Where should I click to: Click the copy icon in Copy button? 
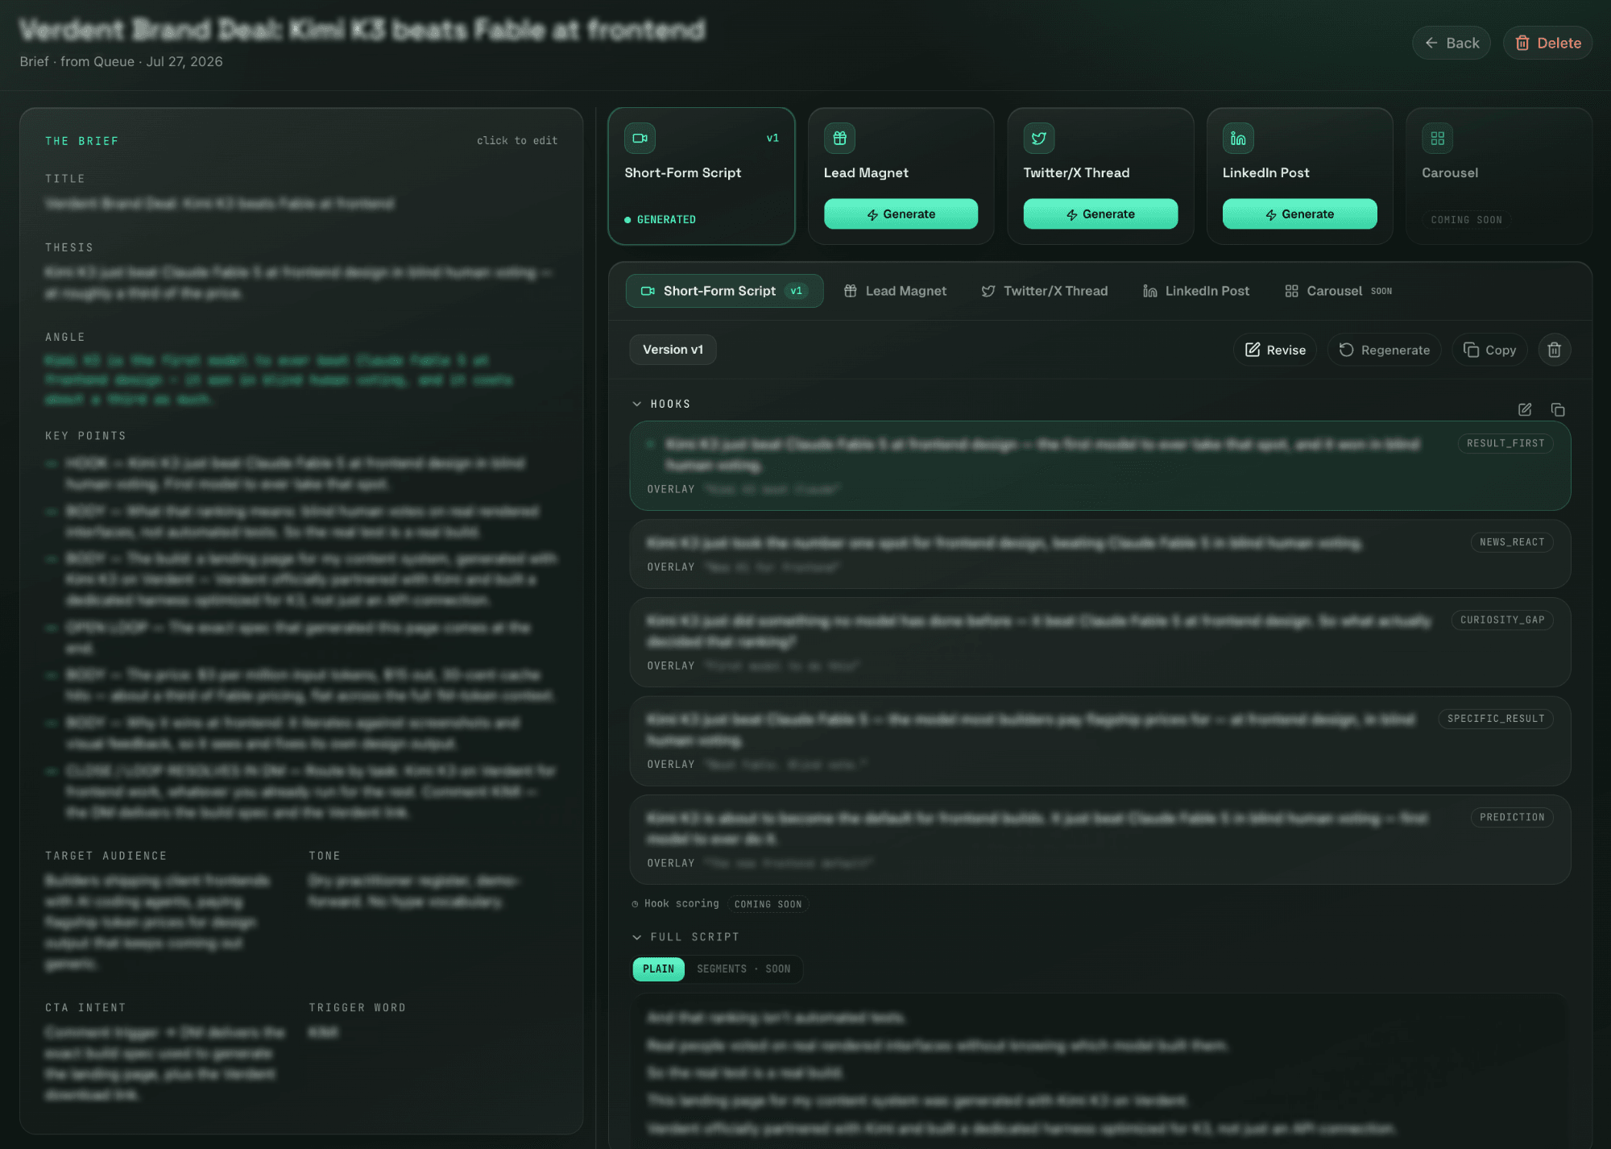[x=1471, y=350]
